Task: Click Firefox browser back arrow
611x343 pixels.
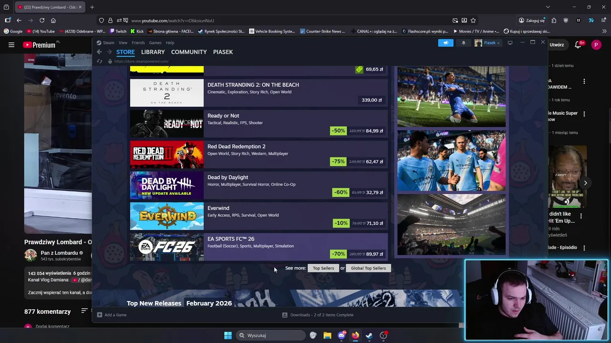Action: coord(19,20)
